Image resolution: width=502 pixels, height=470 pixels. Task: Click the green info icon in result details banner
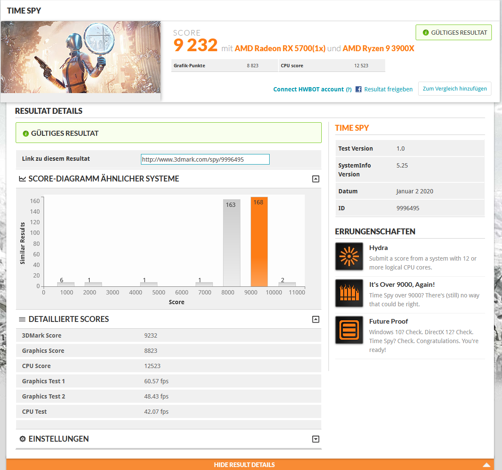point(26,133)
